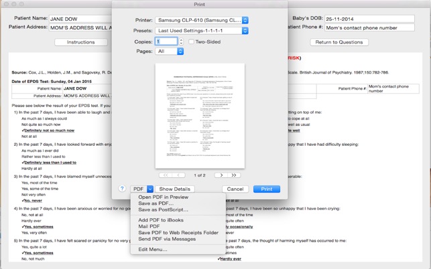431x269 pixels.
Task: Click 'No, not at all' answer text
Action: 32,215
